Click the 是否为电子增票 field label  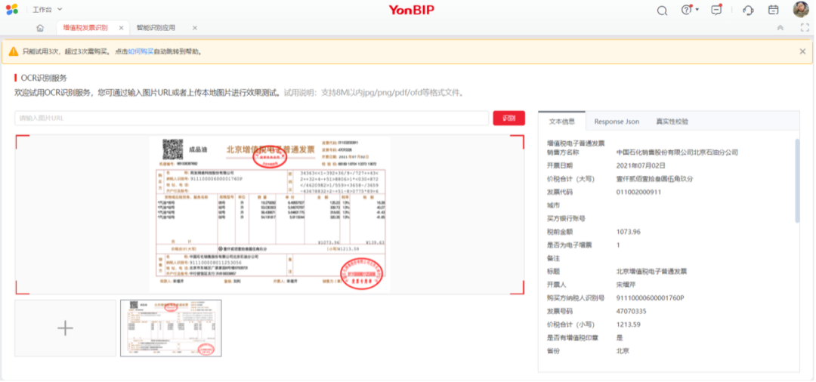569,245
